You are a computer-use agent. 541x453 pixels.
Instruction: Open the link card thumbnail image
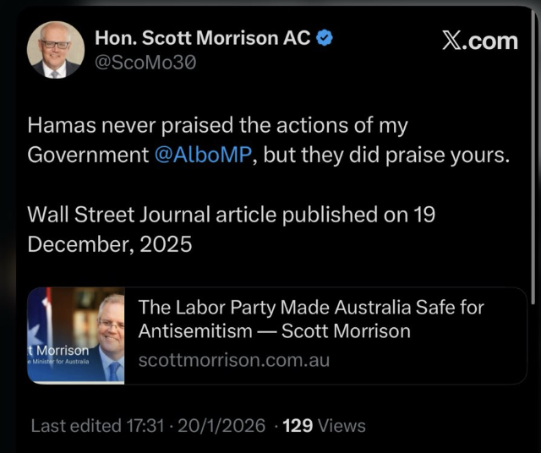pos(76,336)
